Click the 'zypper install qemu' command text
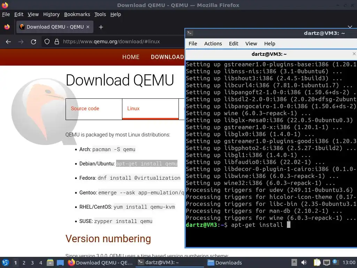The image size is (357, 268). (123, 221)
